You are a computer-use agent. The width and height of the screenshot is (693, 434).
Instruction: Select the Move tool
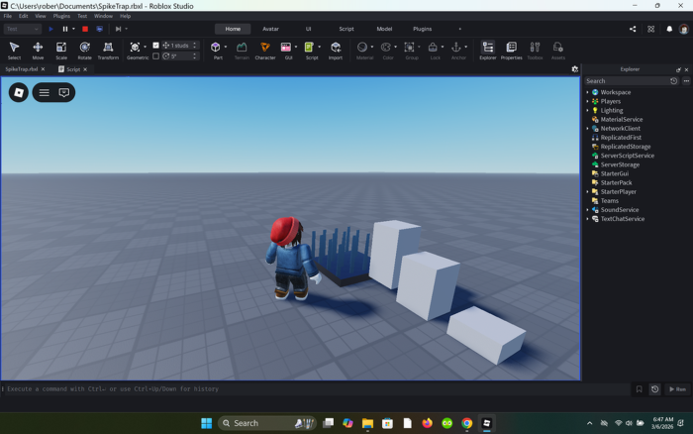click(x=38, y=51)
